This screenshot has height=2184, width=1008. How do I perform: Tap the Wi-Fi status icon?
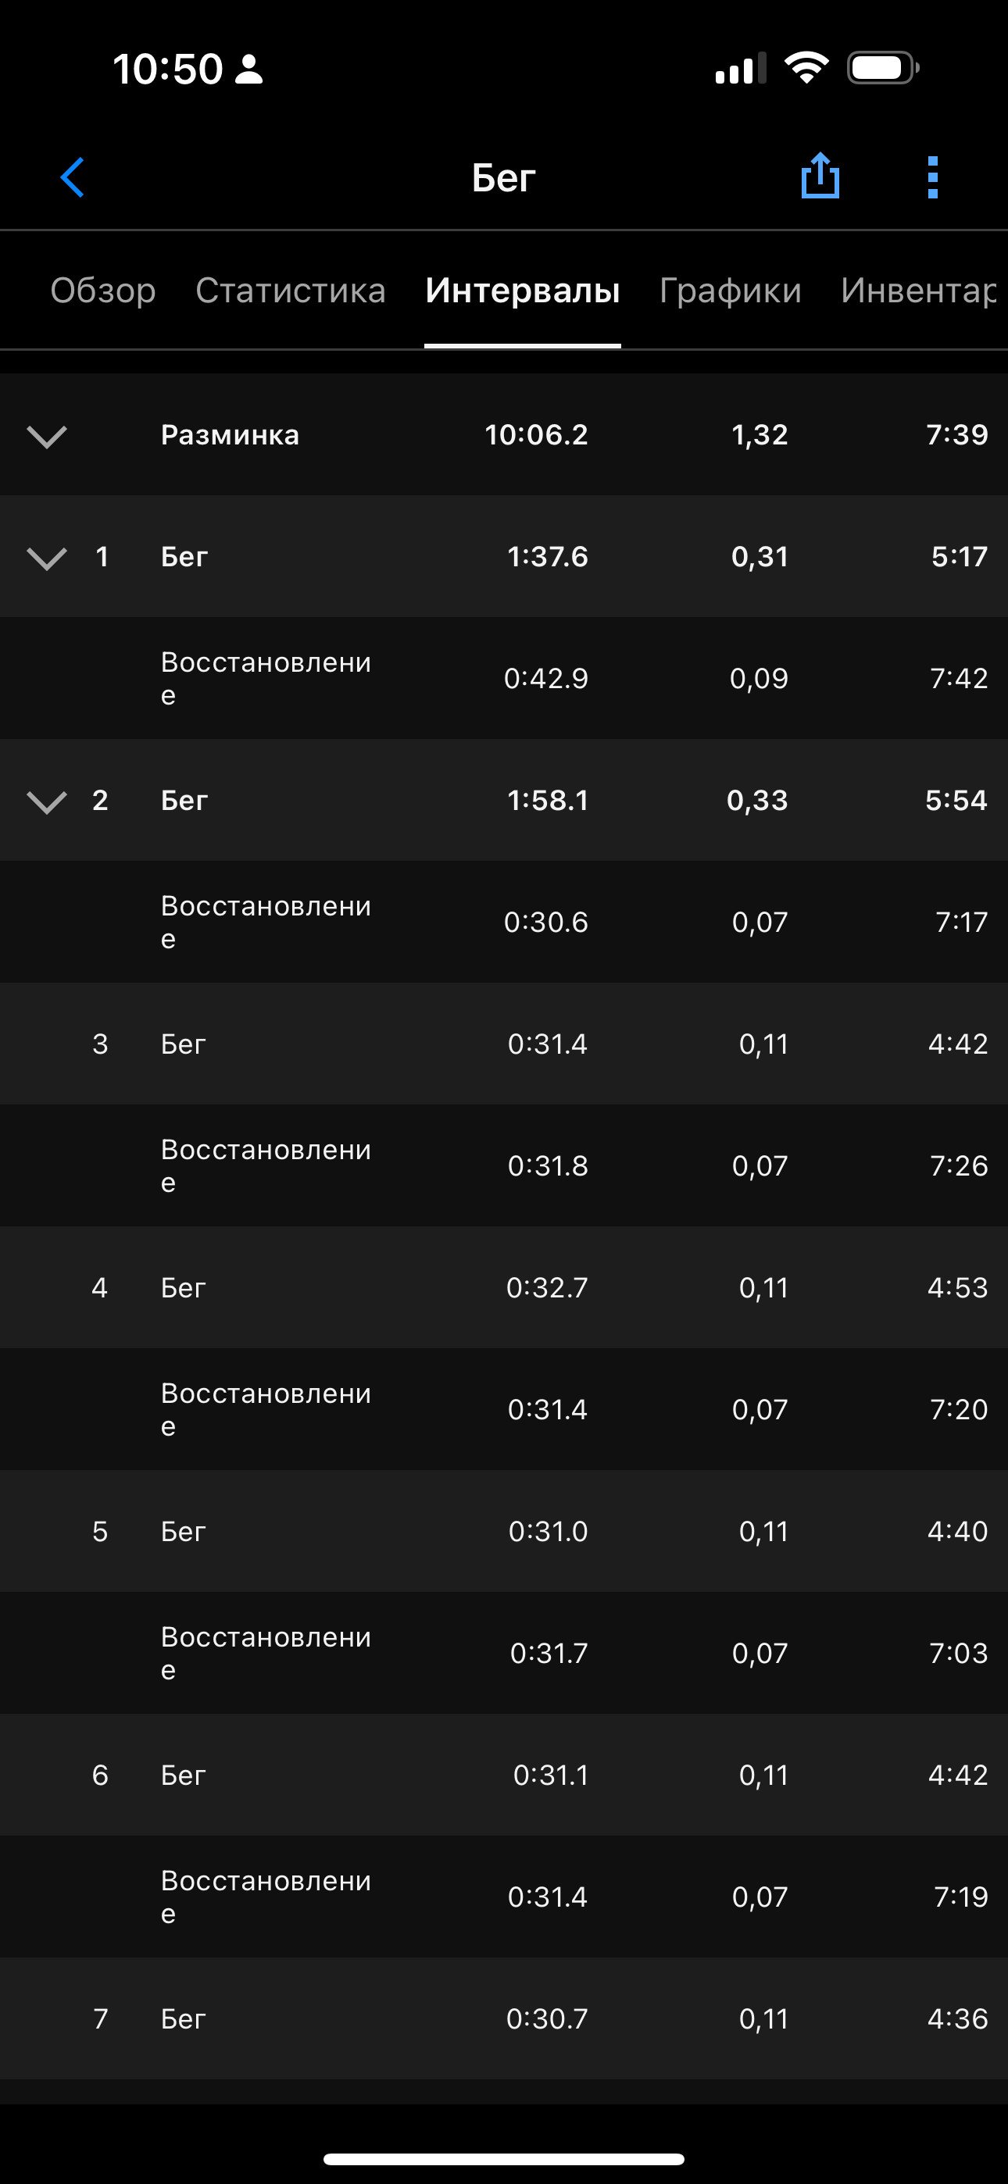(x=807, y=68)
